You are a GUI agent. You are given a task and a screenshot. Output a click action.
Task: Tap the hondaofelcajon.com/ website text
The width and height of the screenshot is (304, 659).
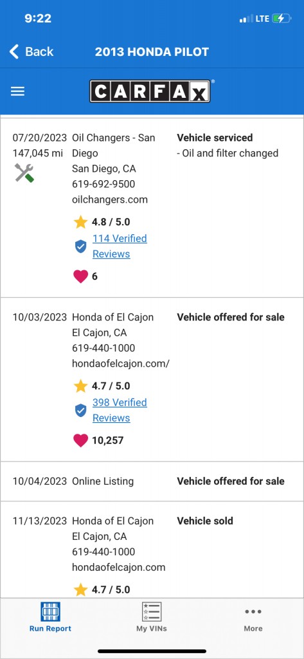(x=121, y=364)
